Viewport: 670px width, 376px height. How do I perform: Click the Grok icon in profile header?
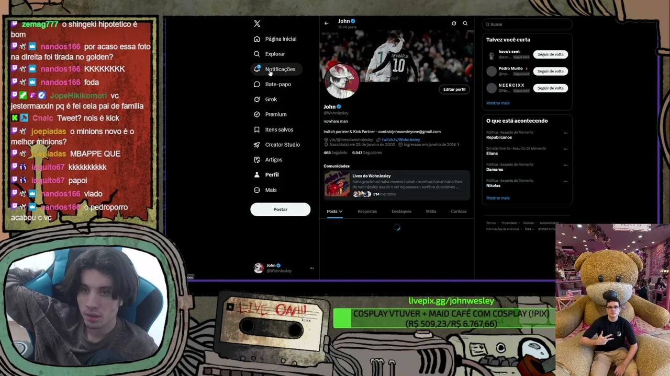point(454,23)
